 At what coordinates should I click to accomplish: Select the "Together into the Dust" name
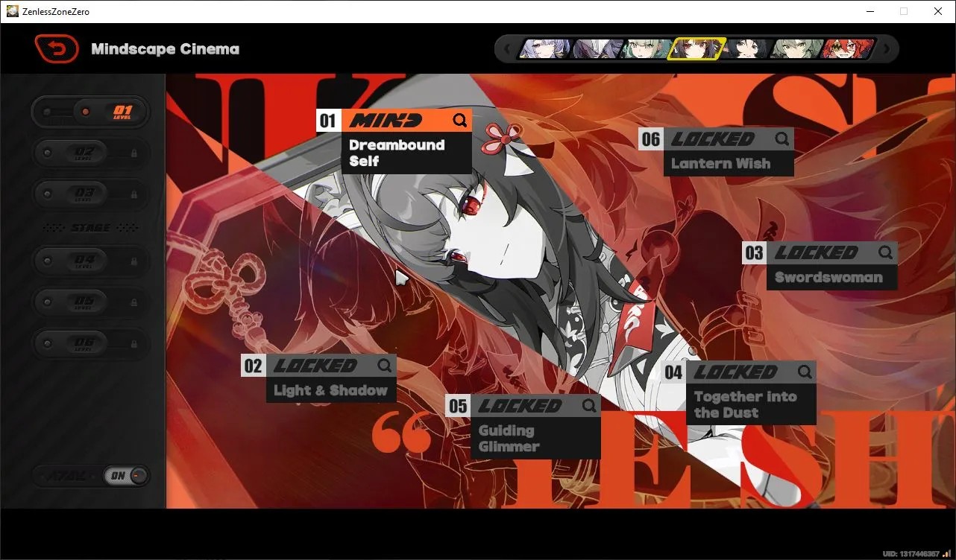point(746,404)
